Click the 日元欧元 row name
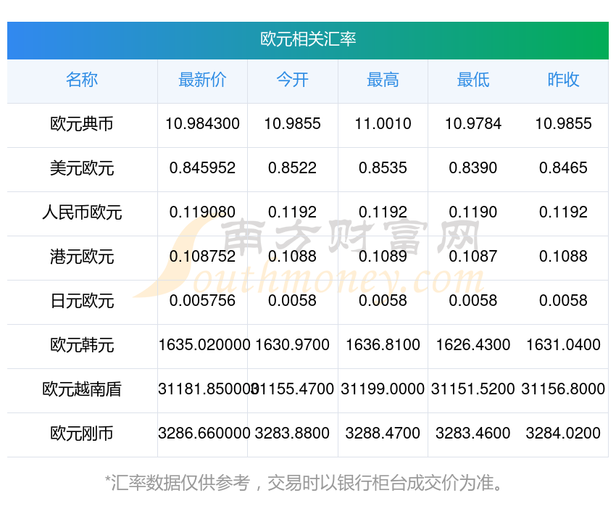The image size is (616, 506). [x=82, y=302]
